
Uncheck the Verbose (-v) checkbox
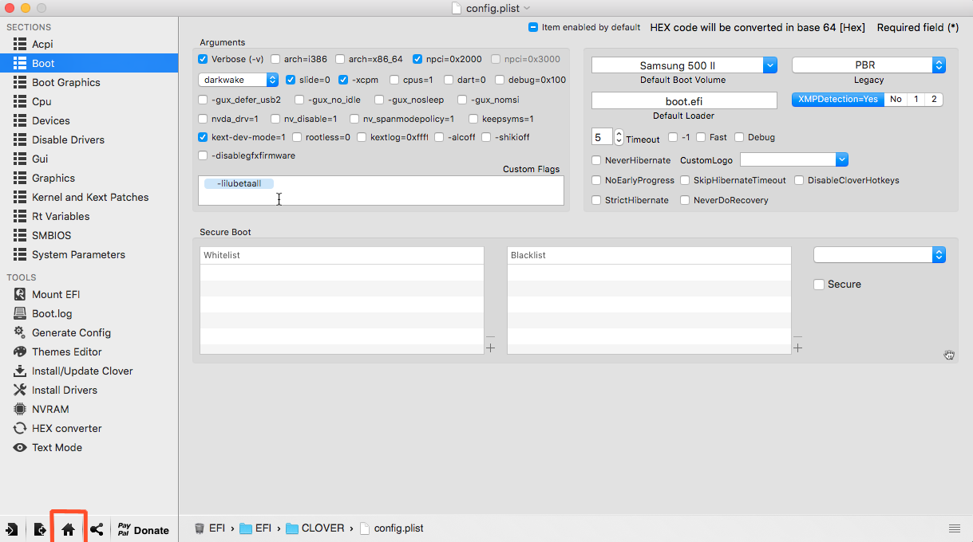203,59
